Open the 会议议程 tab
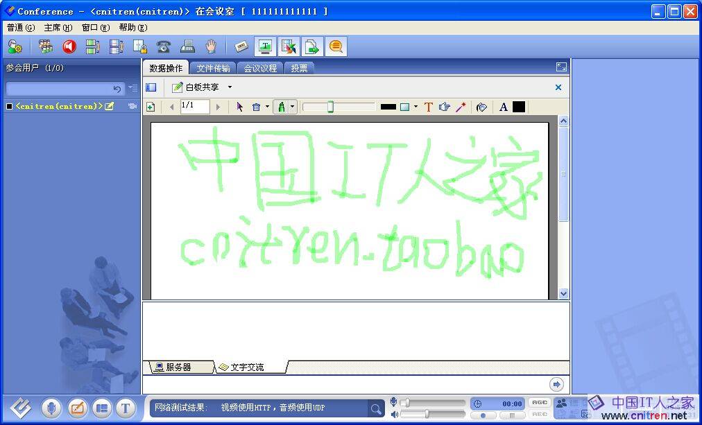 pos(260,68)
